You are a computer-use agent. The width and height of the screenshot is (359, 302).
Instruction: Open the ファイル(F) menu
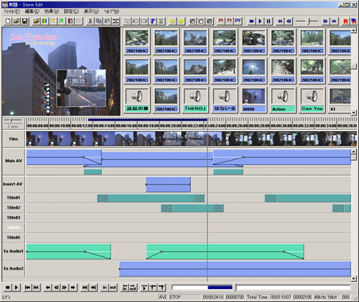click(11, 11)
